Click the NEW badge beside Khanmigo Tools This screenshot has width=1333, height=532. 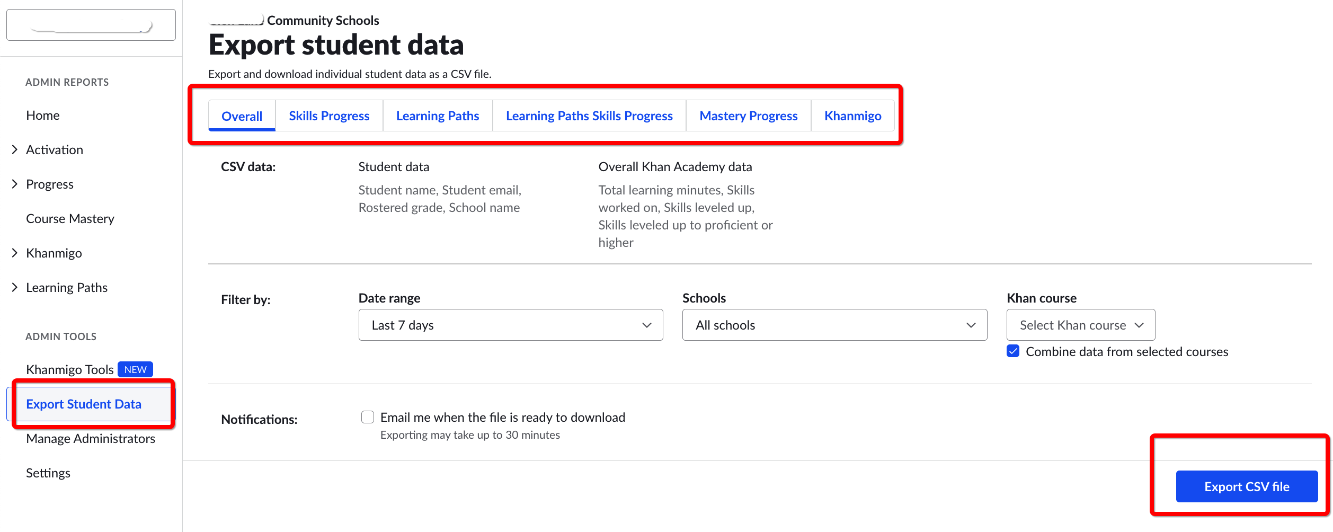click(x=135, y=370)
